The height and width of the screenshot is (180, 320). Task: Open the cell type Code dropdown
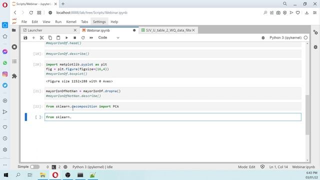[x=108, y=37]
